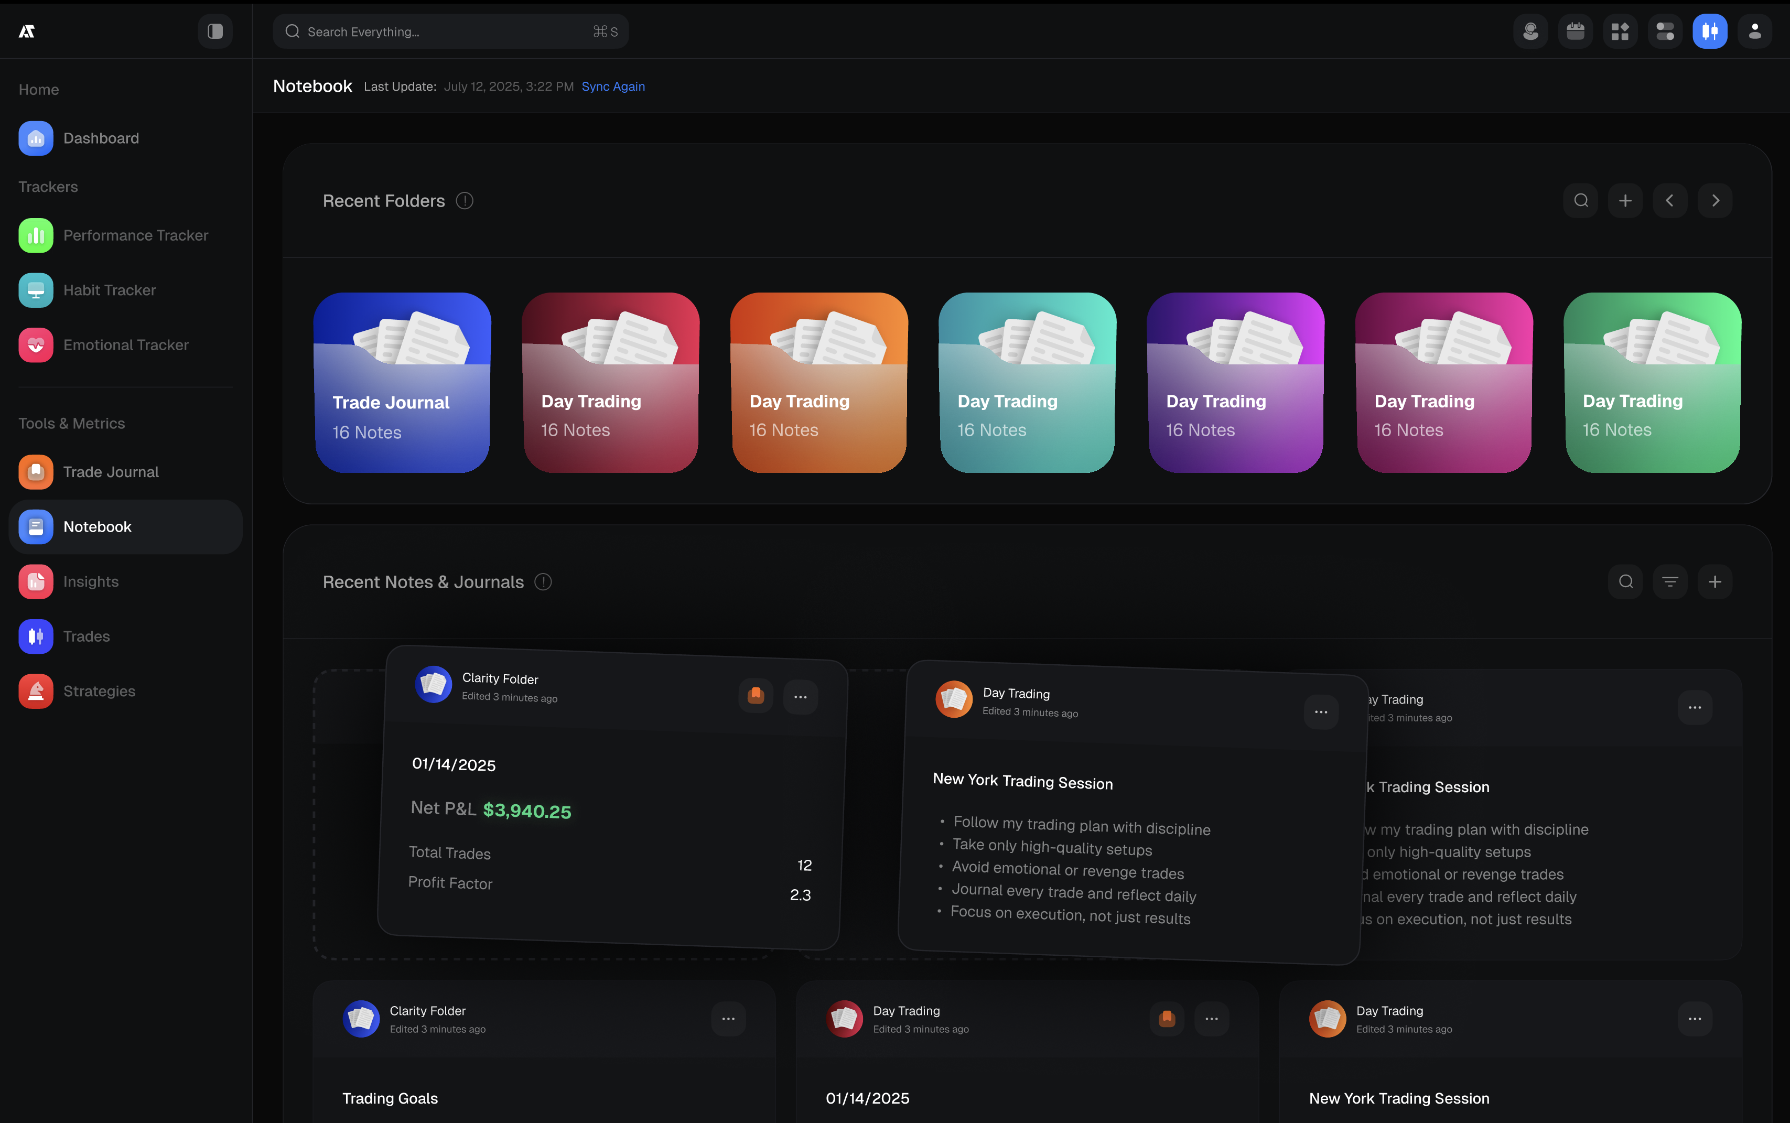Image resolution: width=1790 pixels, height=1123 pixels.
Task: Go to the previous folders with left chevron
Action: click(1670, 200)
